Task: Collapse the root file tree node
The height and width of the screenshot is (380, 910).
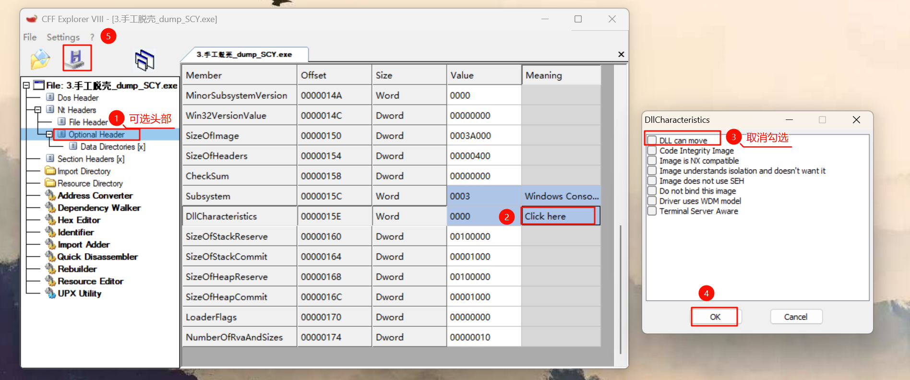Action: click(x=26, y=85)
